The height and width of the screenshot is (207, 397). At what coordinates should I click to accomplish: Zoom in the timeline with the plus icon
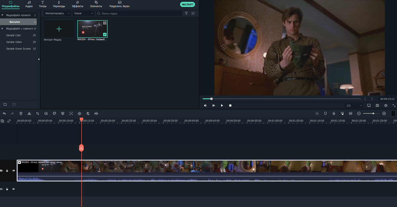pyautogui.click(x=384, y=113)
